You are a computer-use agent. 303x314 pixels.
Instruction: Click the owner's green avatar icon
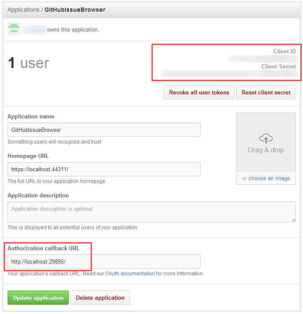pos(14,29)
